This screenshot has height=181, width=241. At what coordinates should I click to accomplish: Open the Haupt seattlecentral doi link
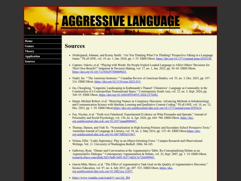tap(158, 108)
